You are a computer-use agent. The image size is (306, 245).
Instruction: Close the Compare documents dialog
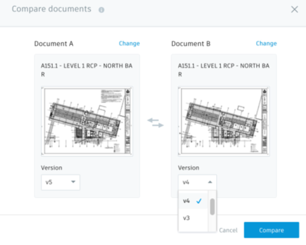coord(294,9)
